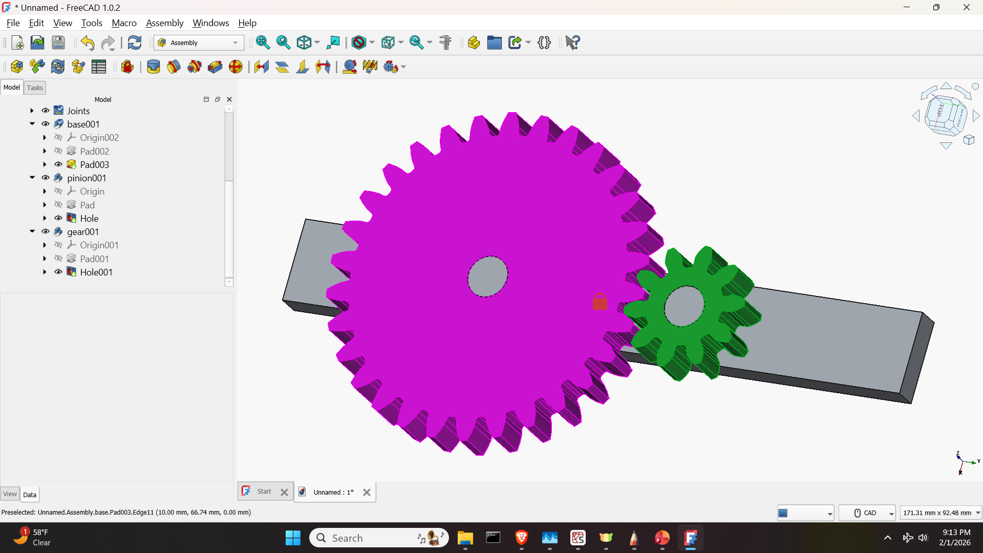The height and width of the screenshot is (553, 983).
Task: Click the blue color box in status bar
Action: tap(783, 513)
